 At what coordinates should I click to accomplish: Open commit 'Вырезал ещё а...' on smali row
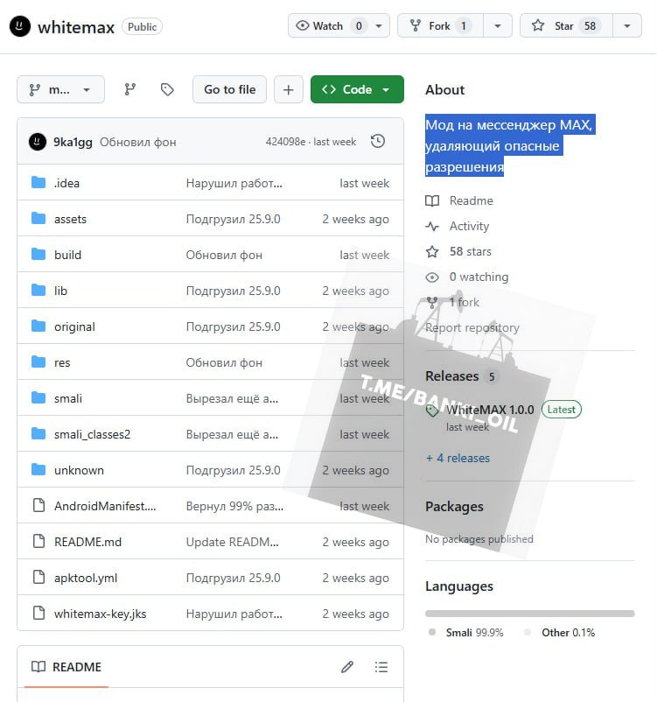click(232, 398)
